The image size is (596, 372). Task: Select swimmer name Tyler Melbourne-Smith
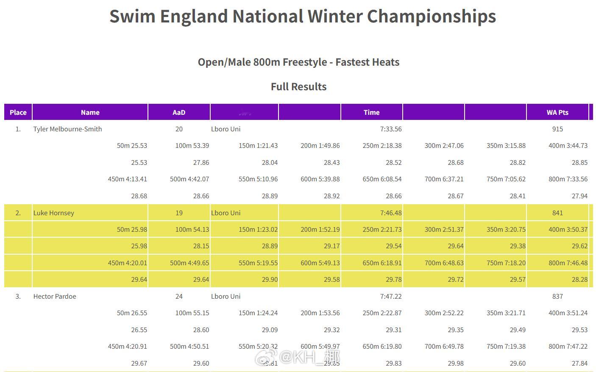pos(67,129)
